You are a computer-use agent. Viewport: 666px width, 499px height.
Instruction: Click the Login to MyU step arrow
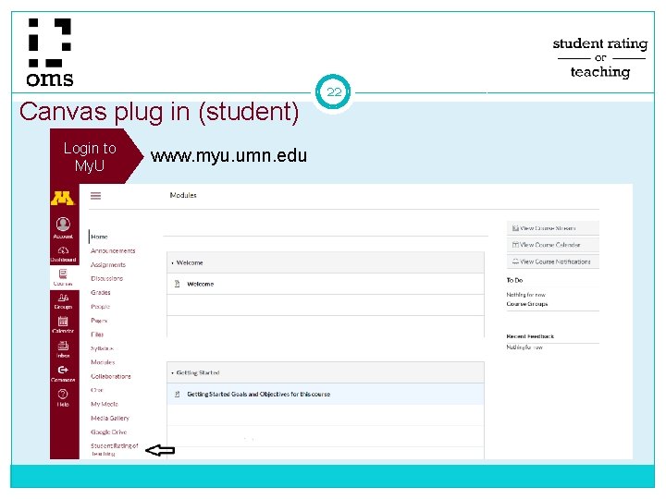pos(96,156)
